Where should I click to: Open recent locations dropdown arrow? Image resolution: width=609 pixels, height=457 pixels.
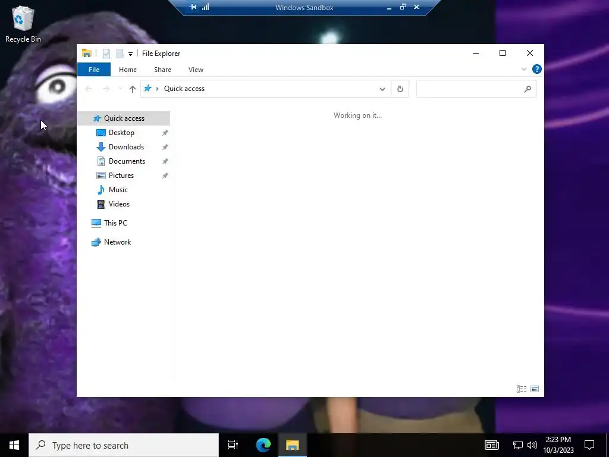pos(120,89)
